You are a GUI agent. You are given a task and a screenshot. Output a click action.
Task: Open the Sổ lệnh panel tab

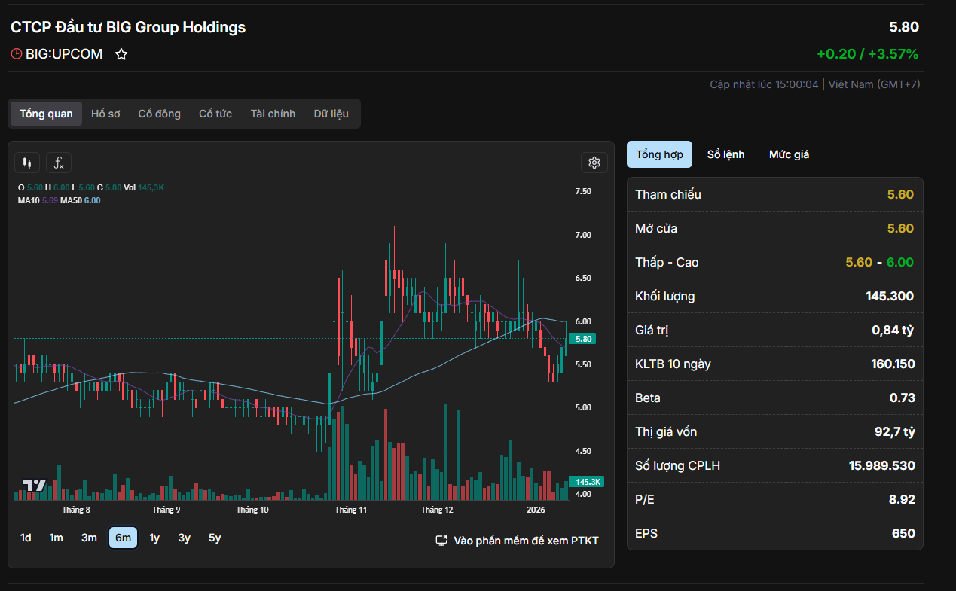(x=725, y=154)
